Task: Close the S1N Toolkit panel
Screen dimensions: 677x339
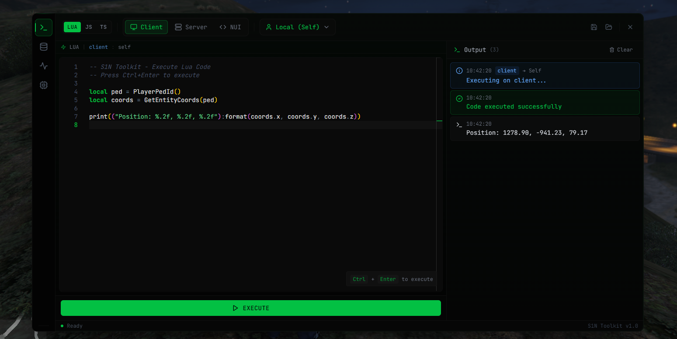Action: [630, 27]
